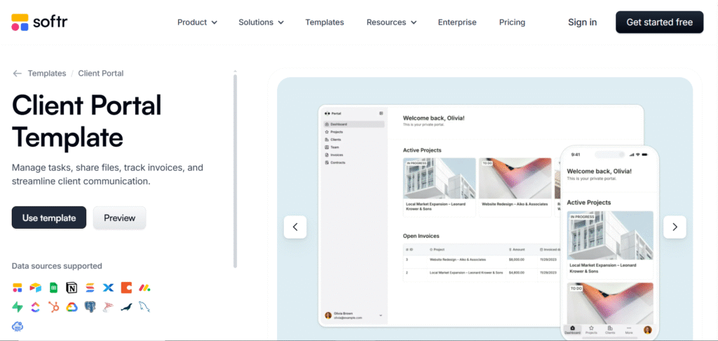Click the REST API cloud icon
Screen dimensions: 718x341
pyautogui.click(x=18, y=326)
